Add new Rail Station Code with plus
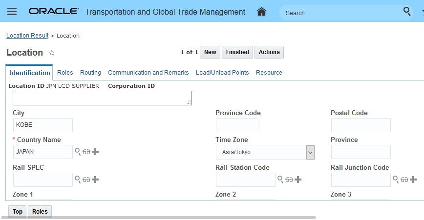 point(298,180)
